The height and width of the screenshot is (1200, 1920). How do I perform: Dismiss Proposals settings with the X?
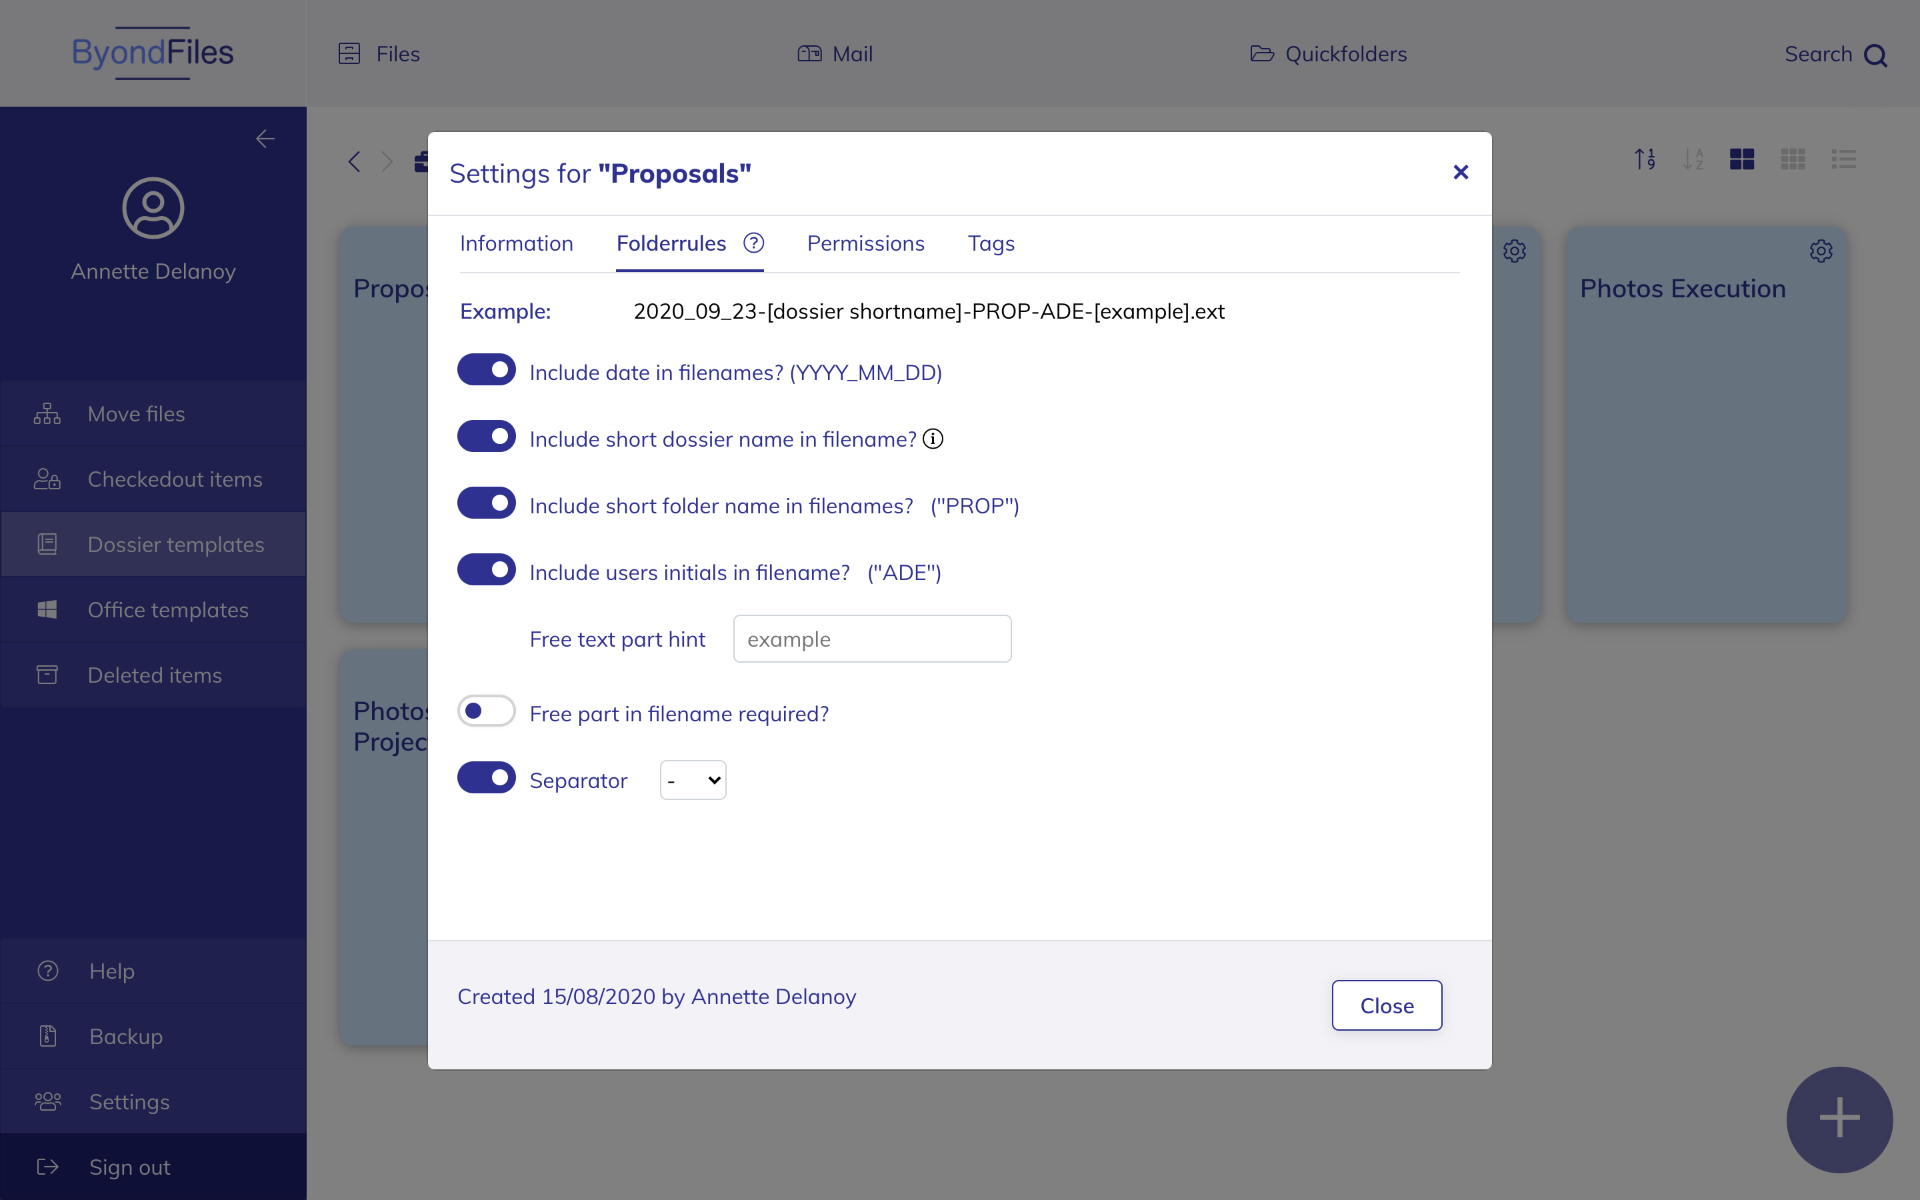pos(1461,172)
